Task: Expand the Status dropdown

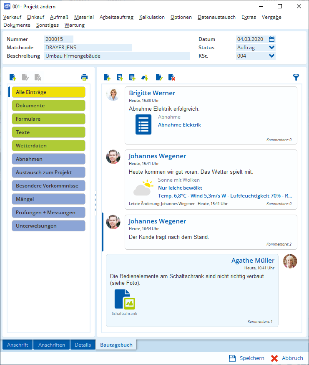Action: [x=272, y=48]
